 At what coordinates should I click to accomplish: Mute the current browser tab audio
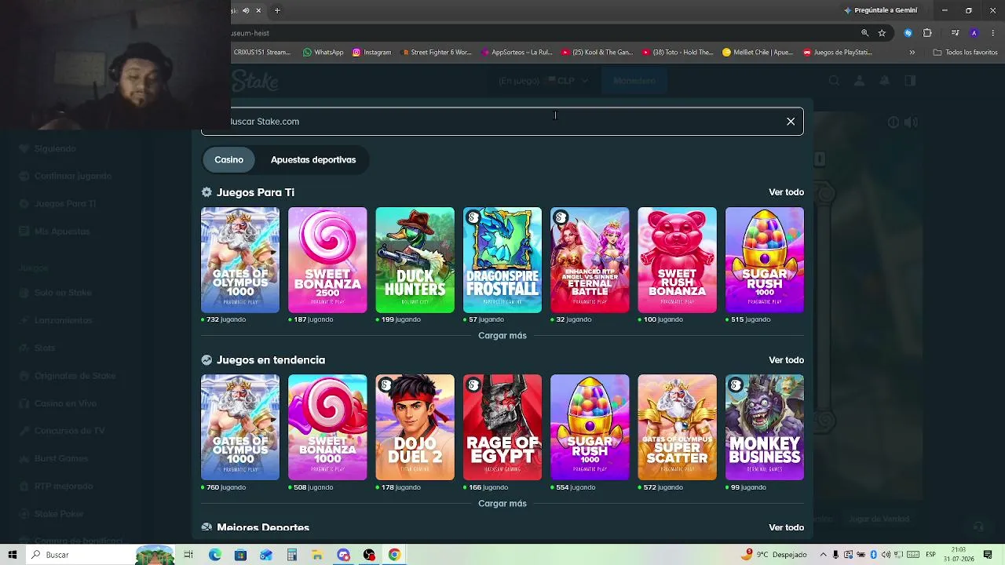pyautogui.click(x=246, y=10)
